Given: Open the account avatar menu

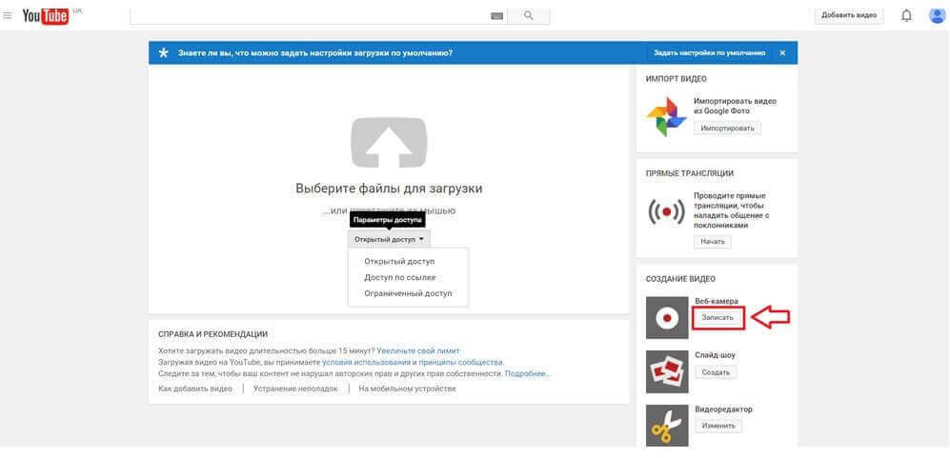Looking at the screenshot, I should [937, 15].
